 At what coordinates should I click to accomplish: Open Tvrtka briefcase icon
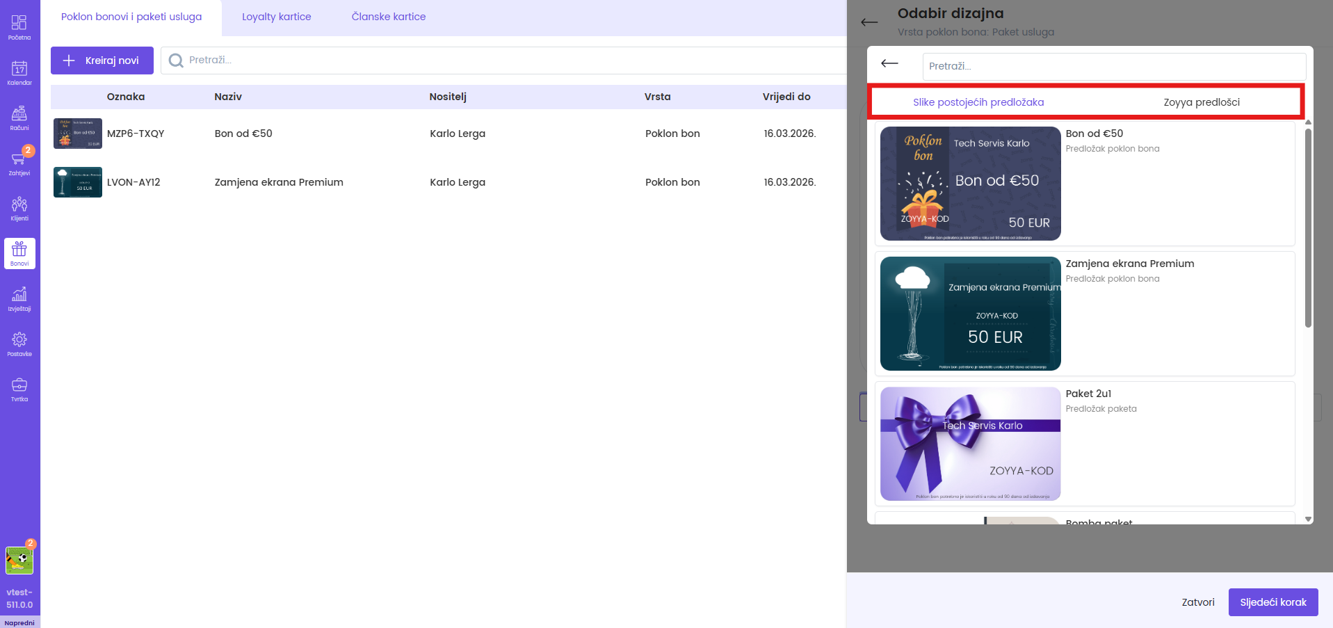tap(19, 389)
